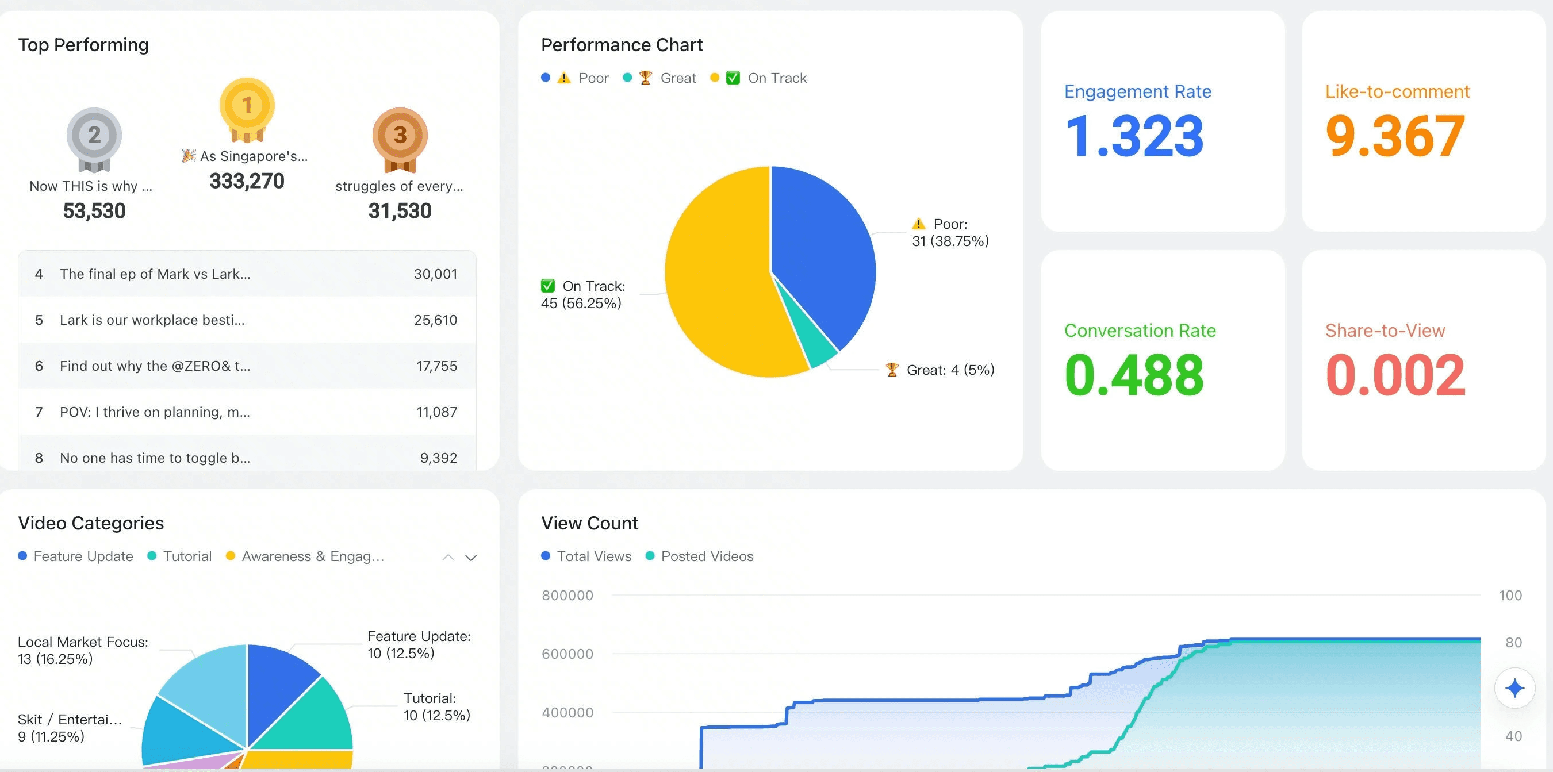
Task: Go to previous legend page with up chevron
Action: point(448,558)
